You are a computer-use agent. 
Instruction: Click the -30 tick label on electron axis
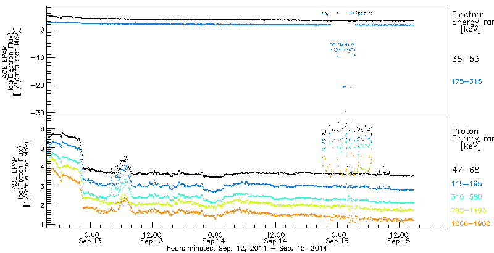(x=37, y=112)
